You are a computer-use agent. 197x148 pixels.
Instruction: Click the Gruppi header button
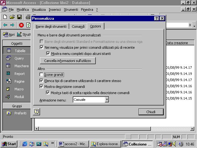(17, 106)
